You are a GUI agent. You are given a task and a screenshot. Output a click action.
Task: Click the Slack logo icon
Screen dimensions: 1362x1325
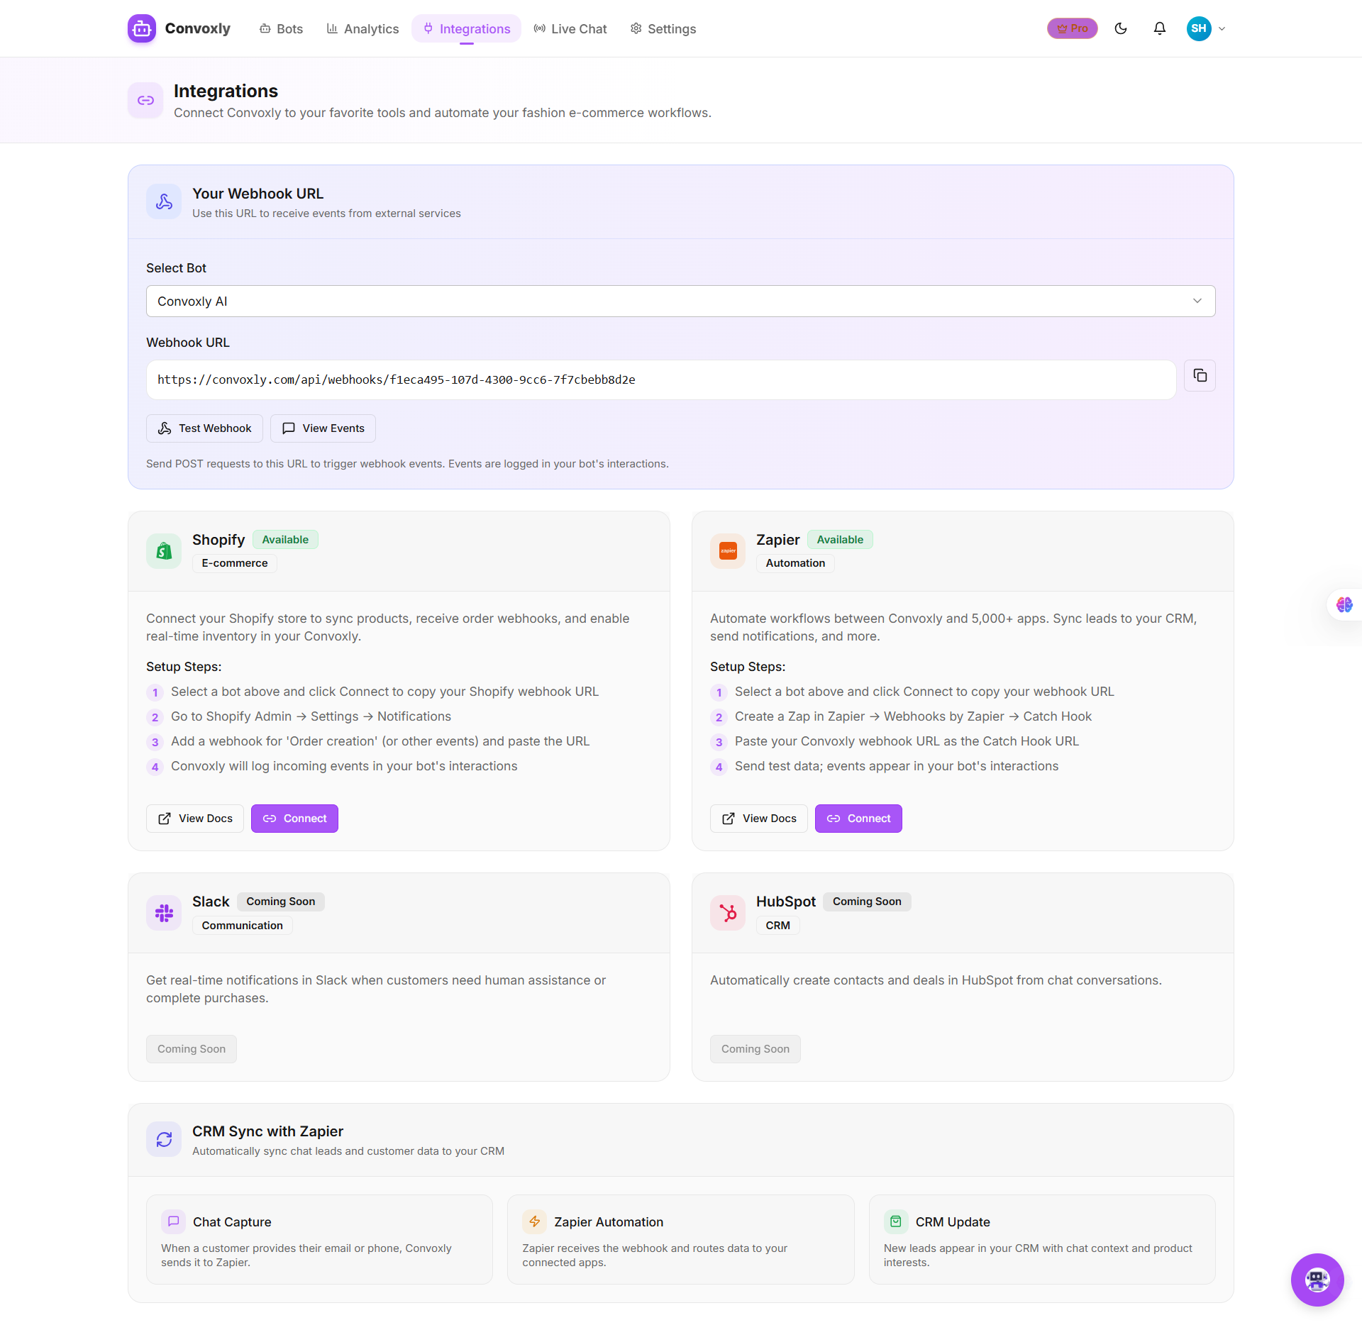[164, 913]
